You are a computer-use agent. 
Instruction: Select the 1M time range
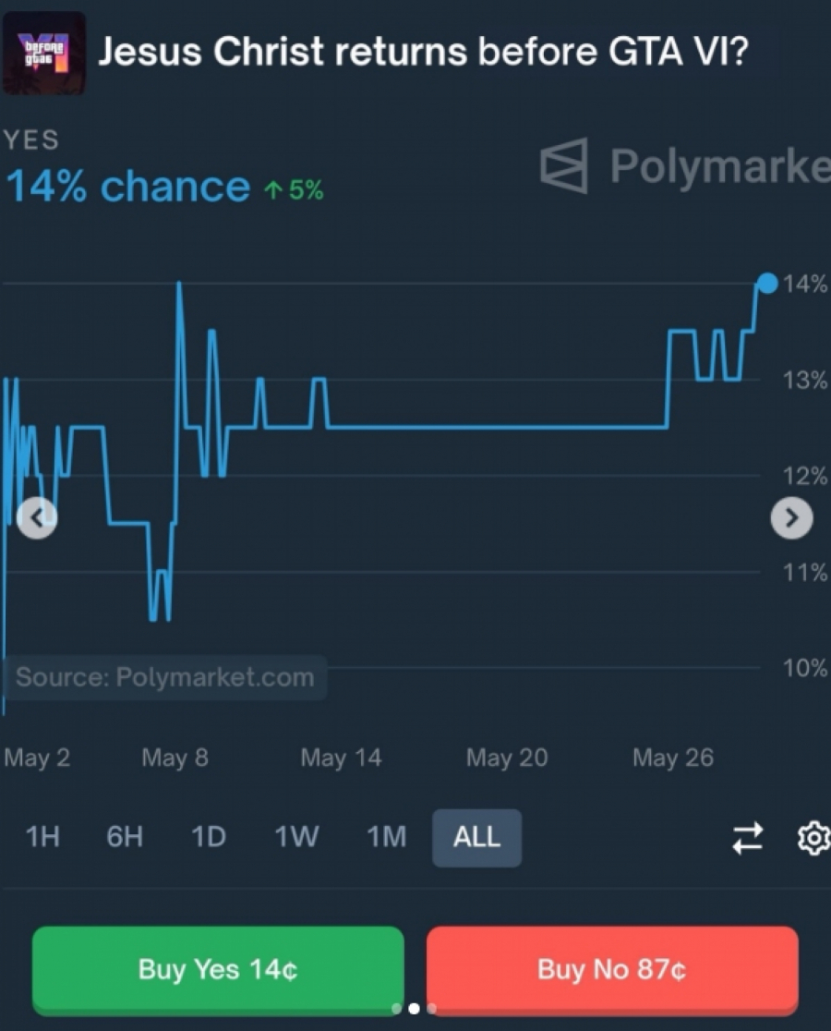pyautogui.click(x=386, y=838)
